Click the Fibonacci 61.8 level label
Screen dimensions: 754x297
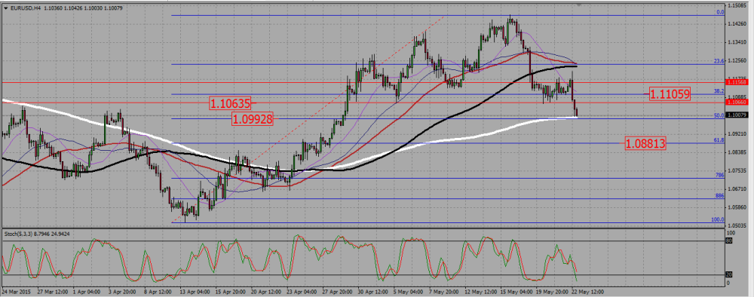tap(719, 140)
